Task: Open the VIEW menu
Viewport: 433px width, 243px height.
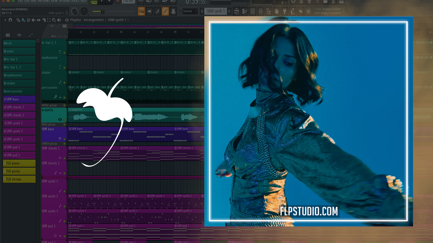Action: 54,1
